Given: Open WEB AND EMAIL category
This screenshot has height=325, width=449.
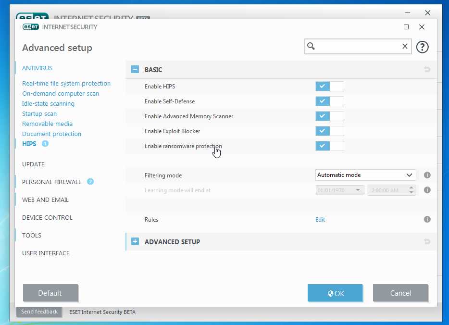Looking at the screenshot, I should 45,200.
